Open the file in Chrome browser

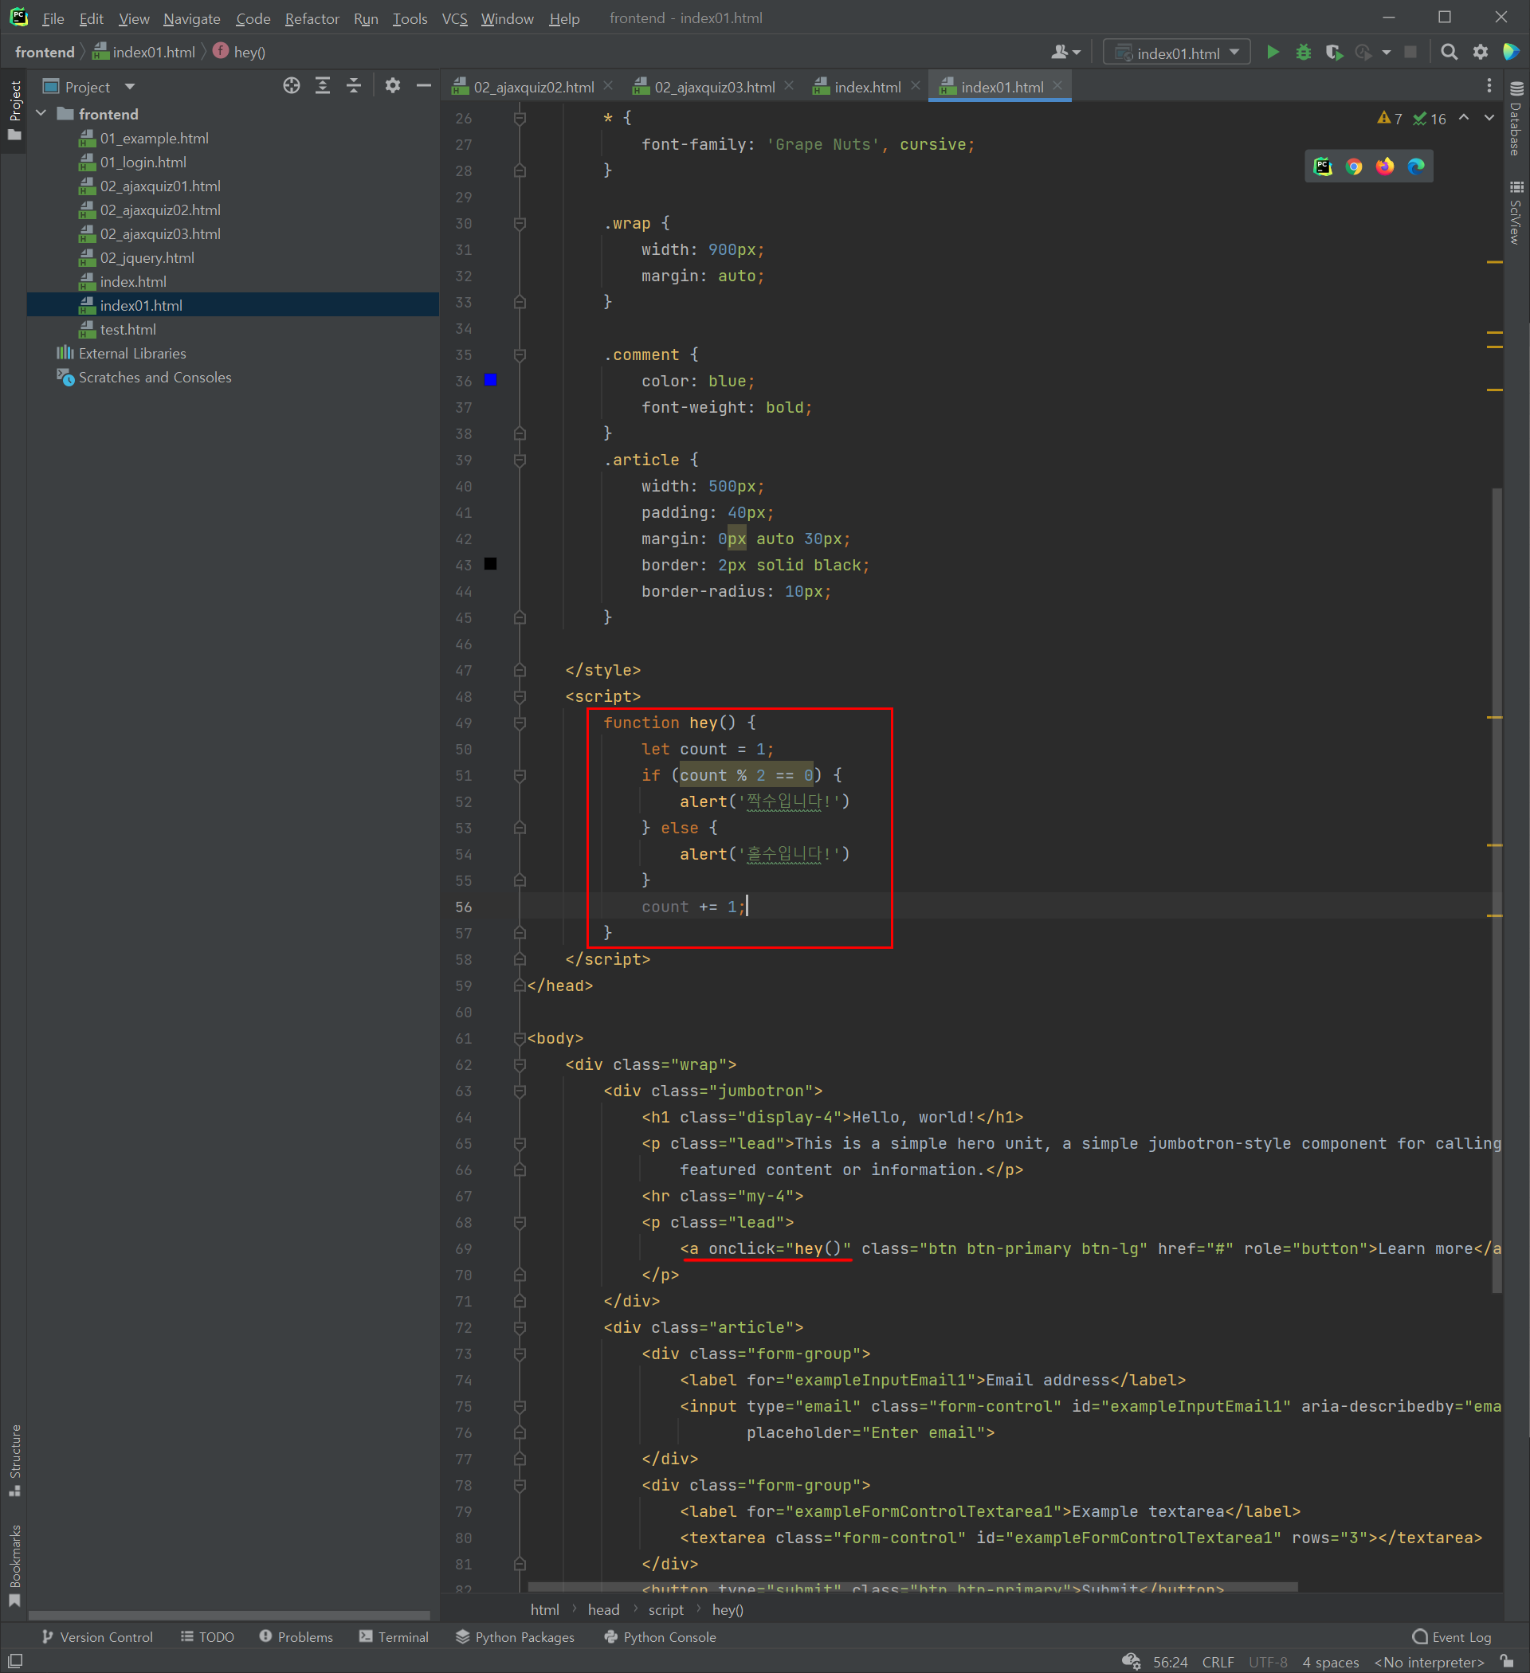[1355, 166]
